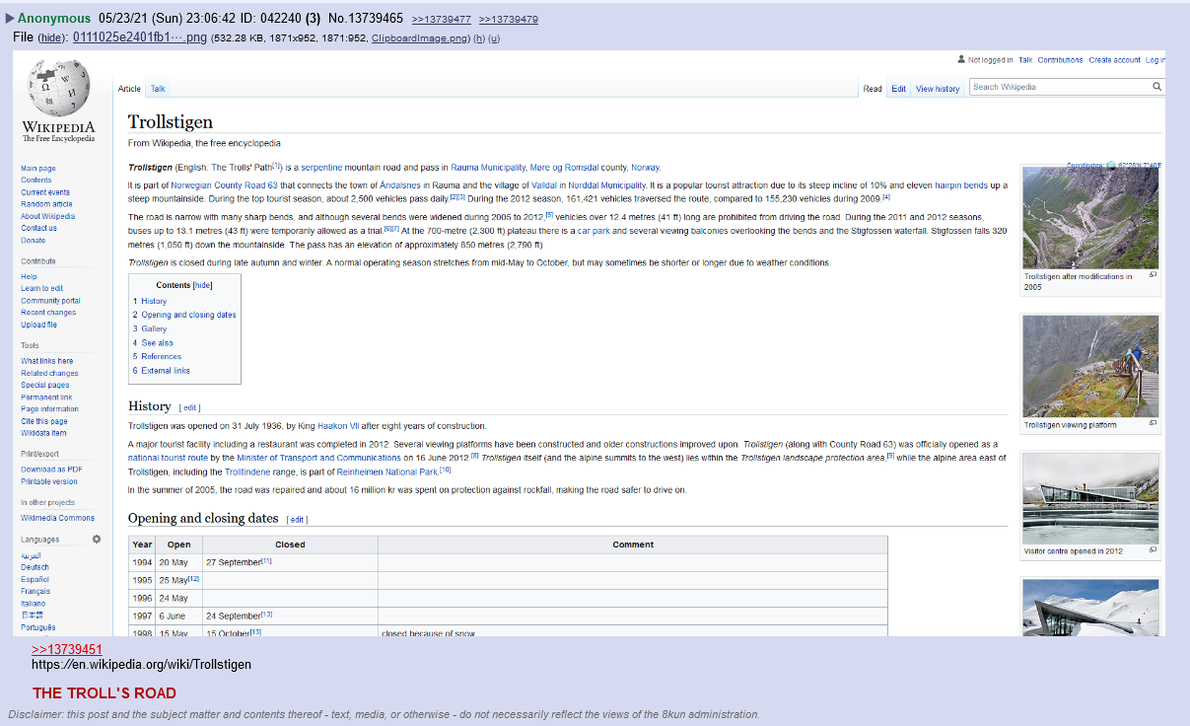Click [edit] beside 'Opening and closing dates' heading
The image size is (1190, 726).
tap(297, 520)
